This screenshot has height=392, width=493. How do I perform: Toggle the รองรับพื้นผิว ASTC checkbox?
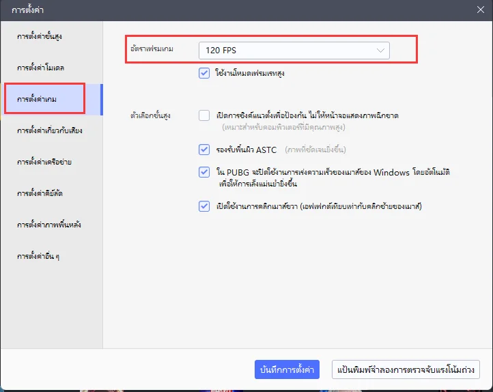tap(204, 150)
